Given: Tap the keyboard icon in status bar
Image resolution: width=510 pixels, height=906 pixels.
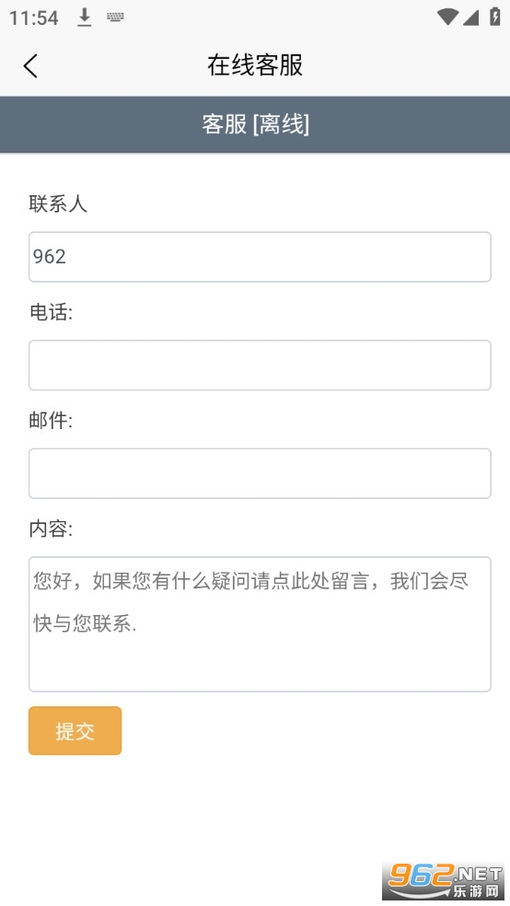Looking at the screenshot, I should (115, 17).
